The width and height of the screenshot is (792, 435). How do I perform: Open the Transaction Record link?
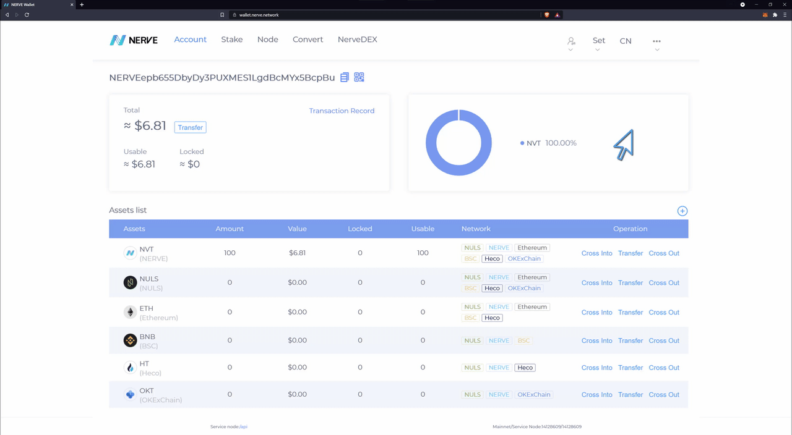click(342, 111)
